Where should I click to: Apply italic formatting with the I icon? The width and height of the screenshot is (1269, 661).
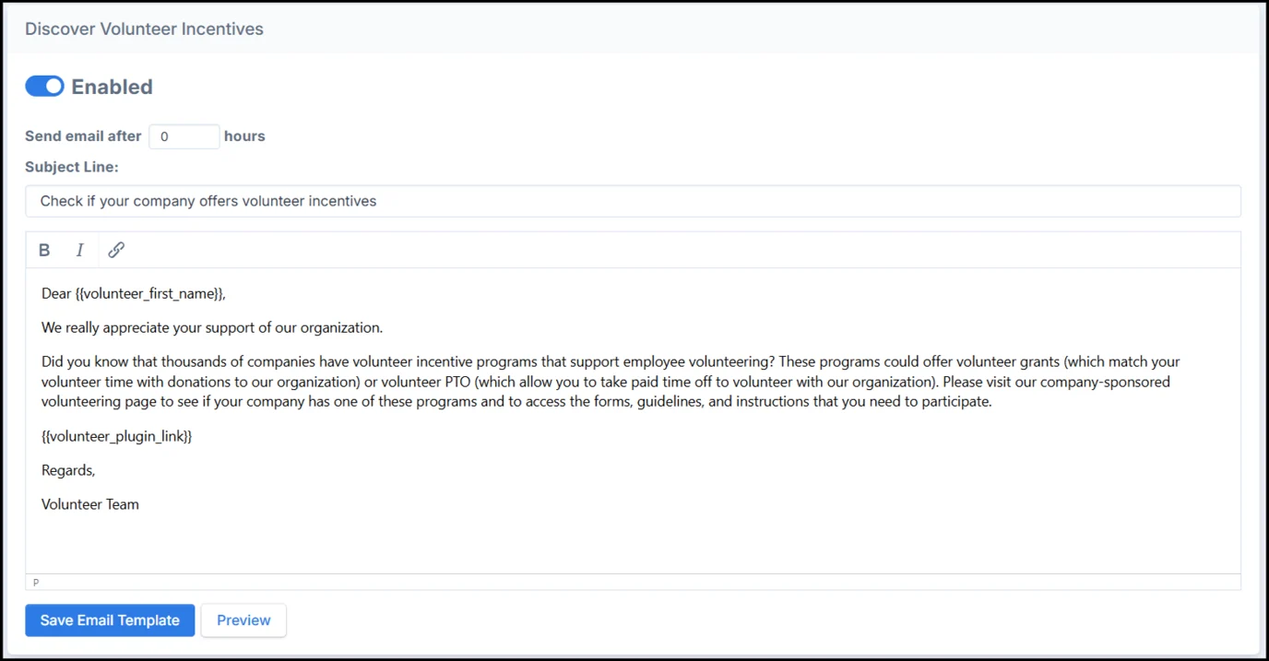click(x=80, y=250)
